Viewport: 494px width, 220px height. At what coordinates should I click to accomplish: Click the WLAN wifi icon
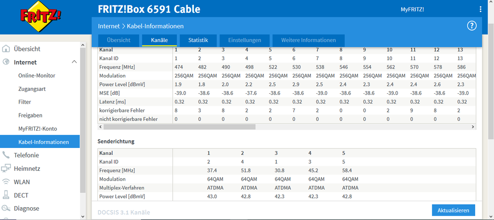pyautogui.click(x=5, y=182)
